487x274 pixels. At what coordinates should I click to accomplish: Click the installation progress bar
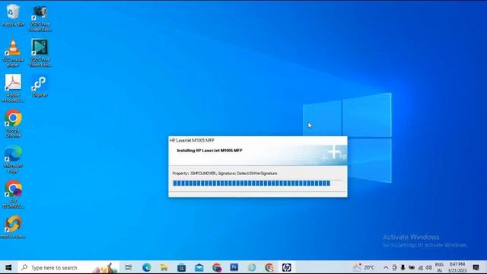[x=257, y=183]
